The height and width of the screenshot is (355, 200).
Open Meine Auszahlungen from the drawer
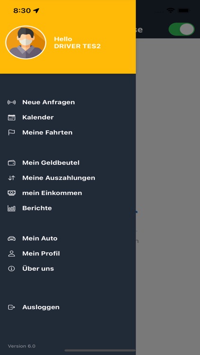click(59, 178)
